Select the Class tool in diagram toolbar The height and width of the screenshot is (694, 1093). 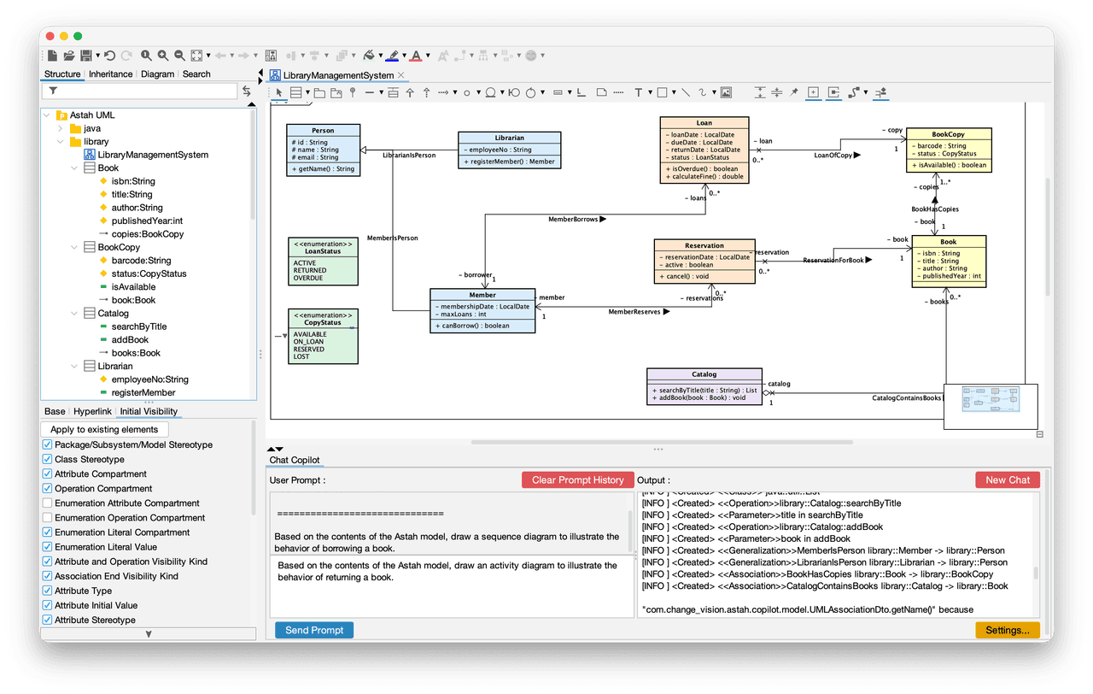click(295, 92)
